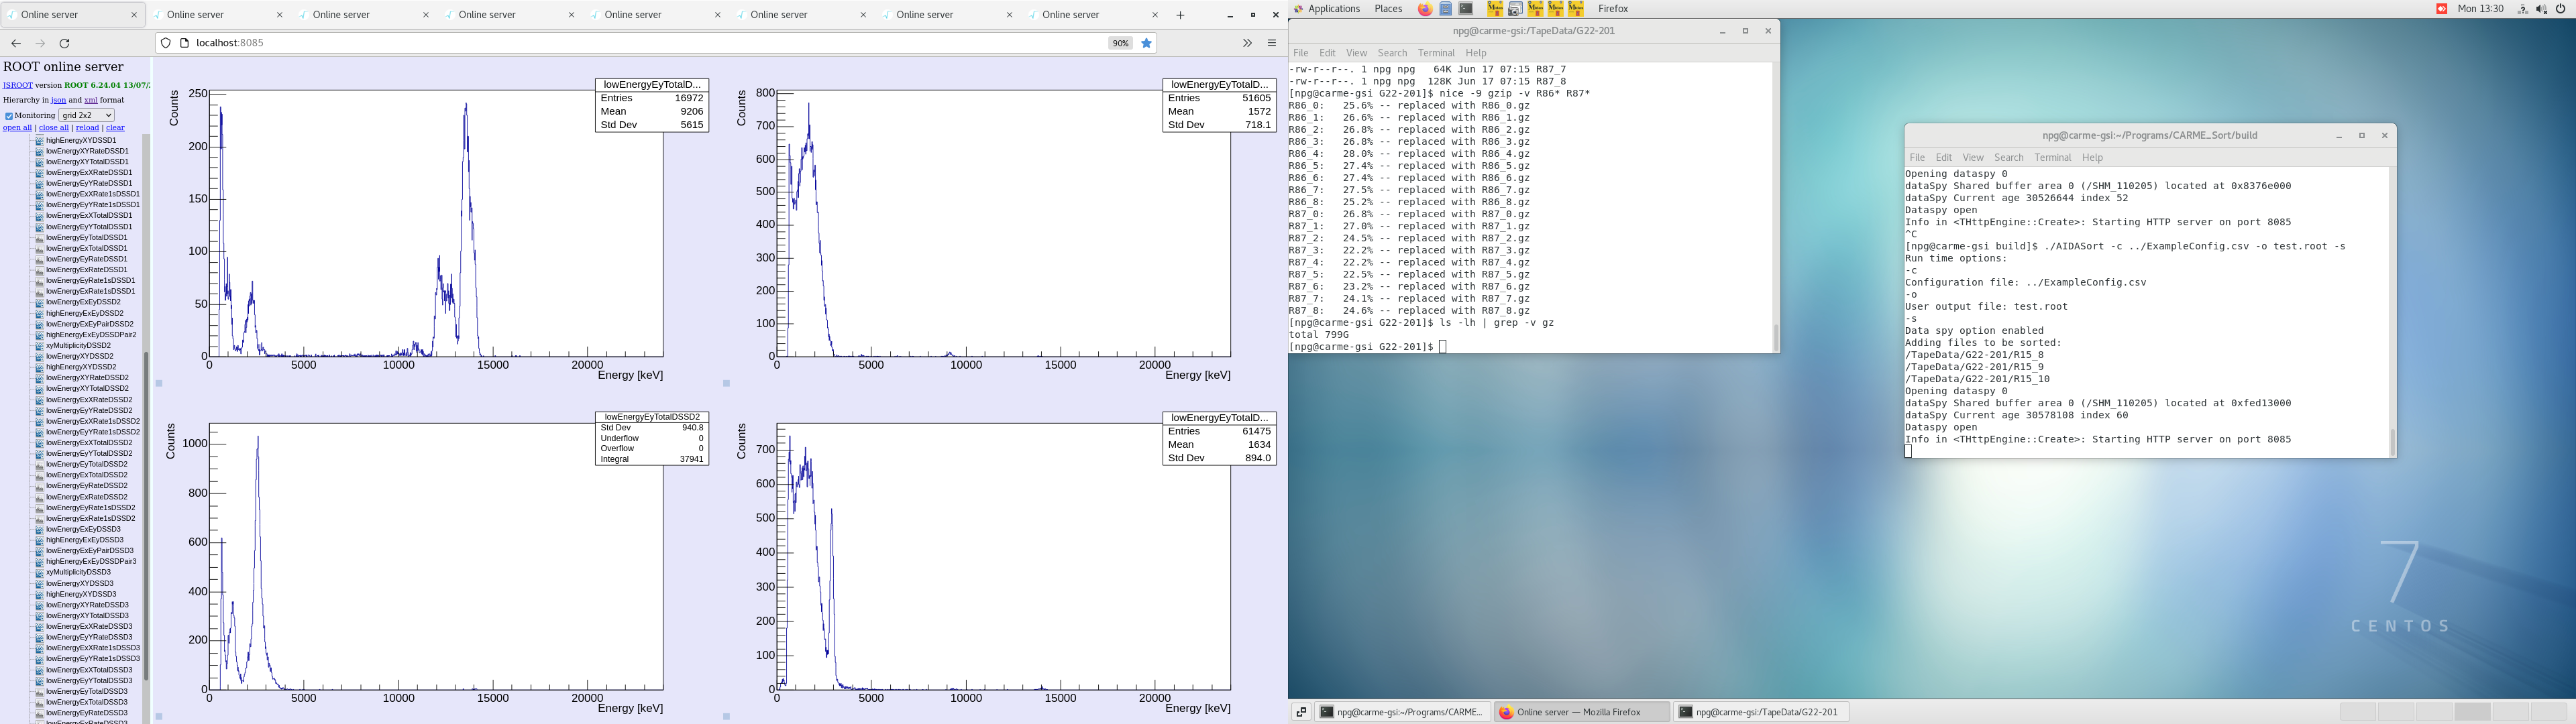Viewport: 2576px width, 724px height.
Task: Launch terminal from top panel icon
Action: [x=1466, y=9]
